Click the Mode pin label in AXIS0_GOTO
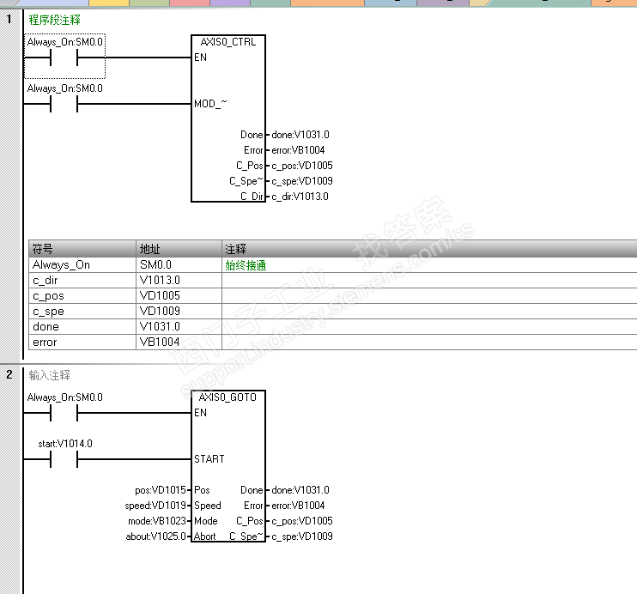The image size is (637, 594). 205,521
